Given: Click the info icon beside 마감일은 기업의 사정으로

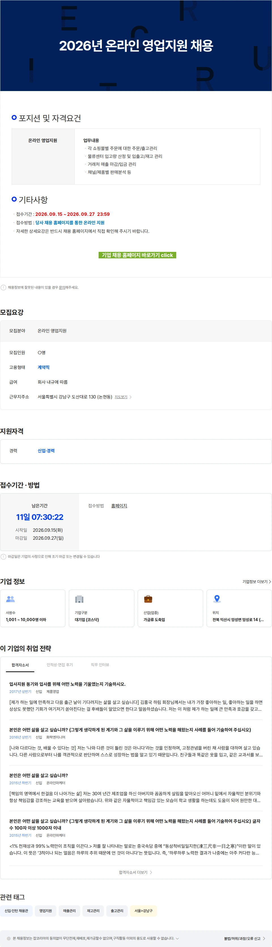Looking at the screenshot, I should tap(3, 556).
